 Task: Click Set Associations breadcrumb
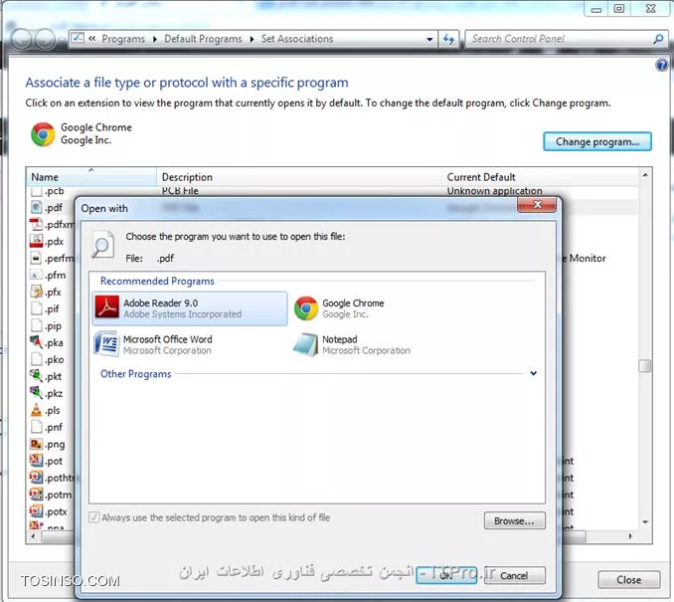tap(297, 39)
